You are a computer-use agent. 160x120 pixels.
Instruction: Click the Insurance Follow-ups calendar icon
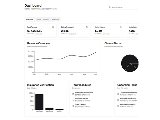click(x=118, y=100)
